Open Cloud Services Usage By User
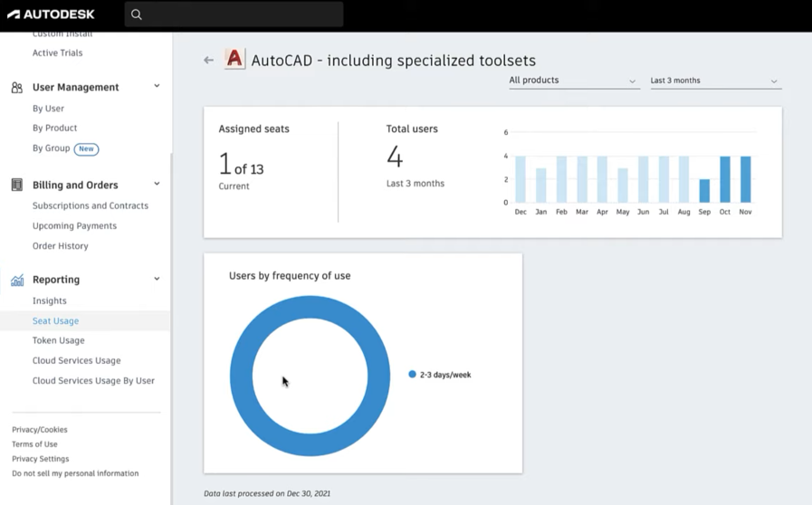 (x=93, y=381)
